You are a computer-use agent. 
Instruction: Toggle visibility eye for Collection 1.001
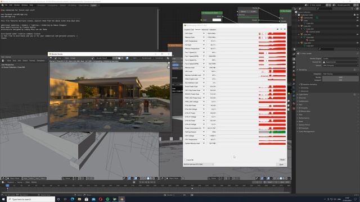[x=358, y=15]
